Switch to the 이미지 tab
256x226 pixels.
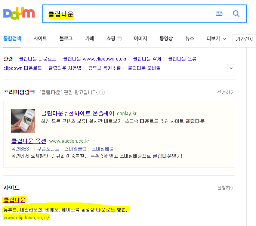[140, 38]
